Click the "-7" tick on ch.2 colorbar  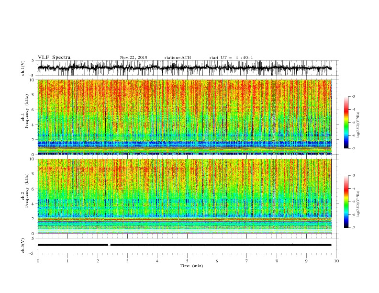pos(353,228)
